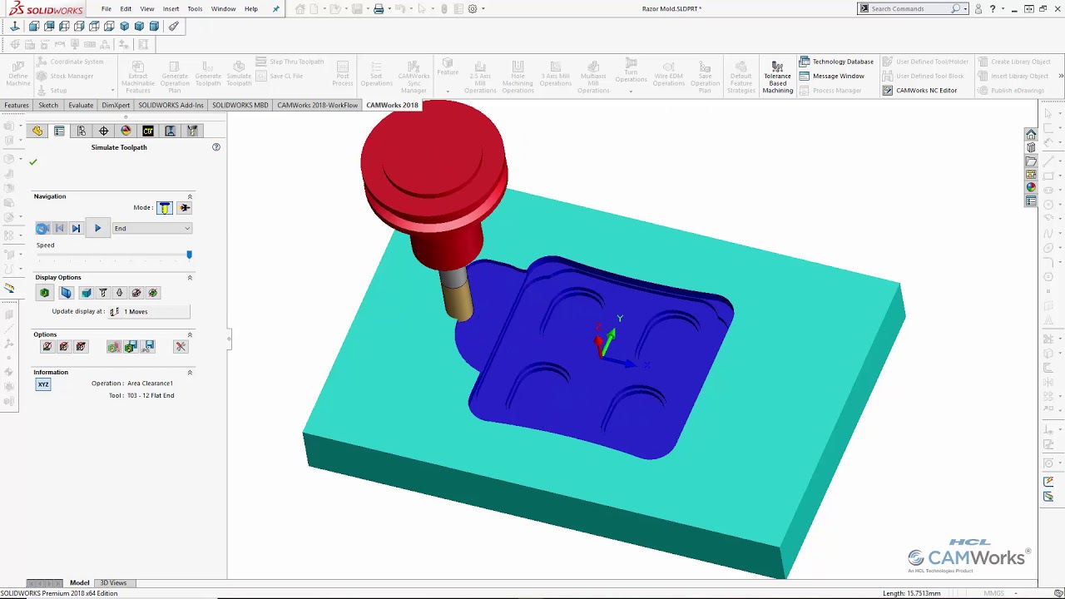Switch to the Evaluate tab
Image resolution: width=1065 pixels, height=599 pixels.
81,106
